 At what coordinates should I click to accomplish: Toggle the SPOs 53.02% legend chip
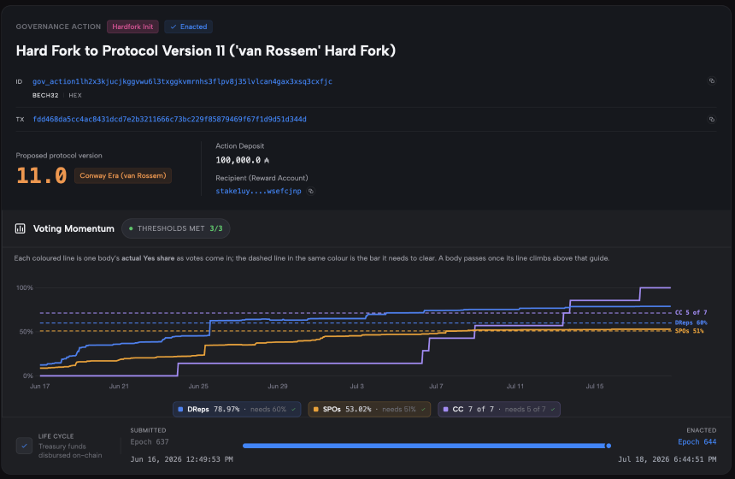(369, 409)
